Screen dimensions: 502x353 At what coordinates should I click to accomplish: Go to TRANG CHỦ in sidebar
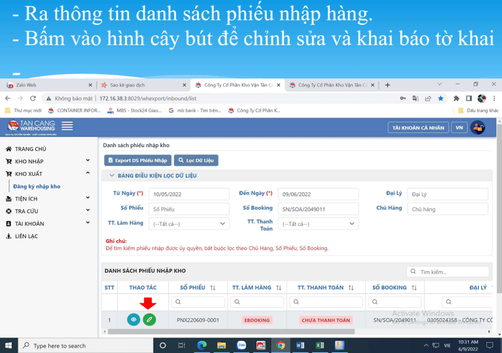point(30,149)
